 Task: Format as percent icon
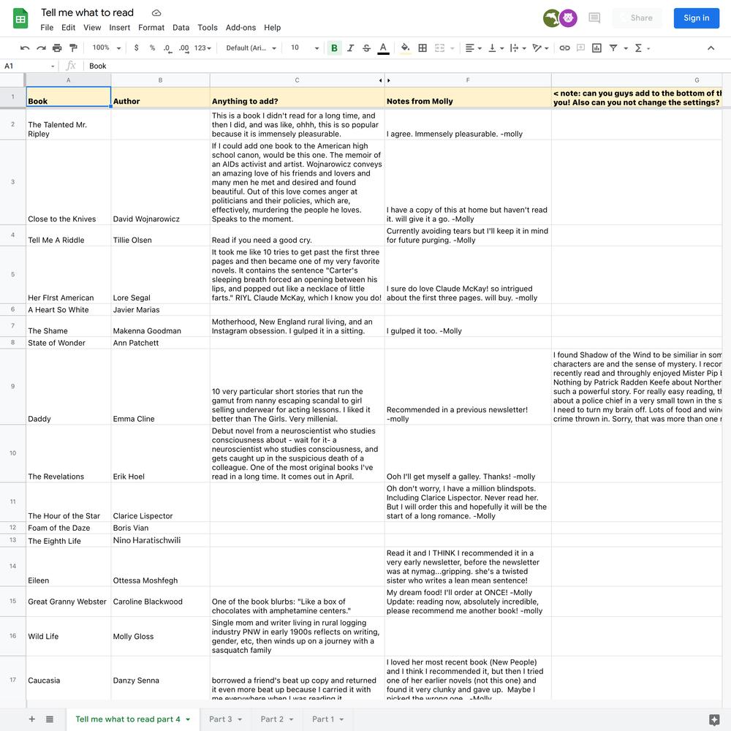click(x=152, y=48)
